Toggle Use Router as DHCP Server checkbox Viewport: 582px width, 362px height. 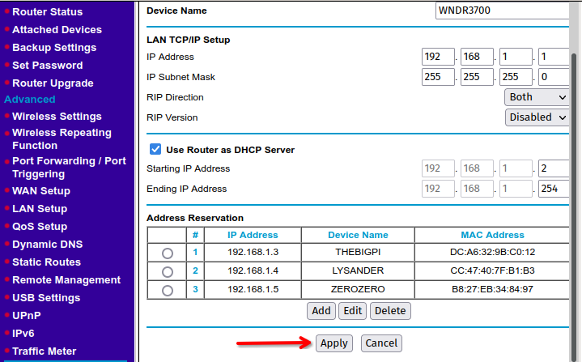pos(155,149)
